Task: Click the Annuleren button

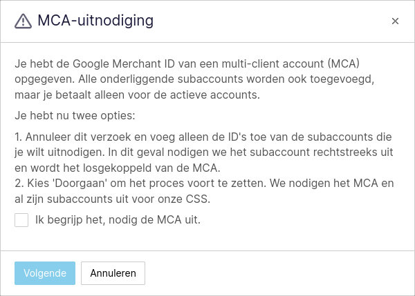Action: coord(113,273)
